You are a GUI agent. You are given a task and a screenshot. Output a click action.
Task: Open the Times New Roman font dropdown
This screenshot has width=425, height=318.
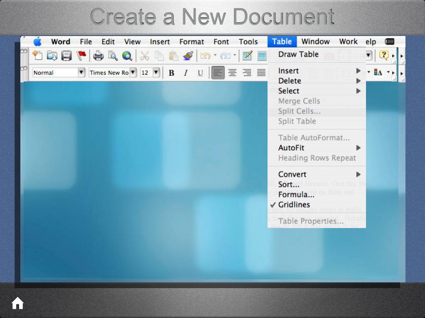pos(133,73)
